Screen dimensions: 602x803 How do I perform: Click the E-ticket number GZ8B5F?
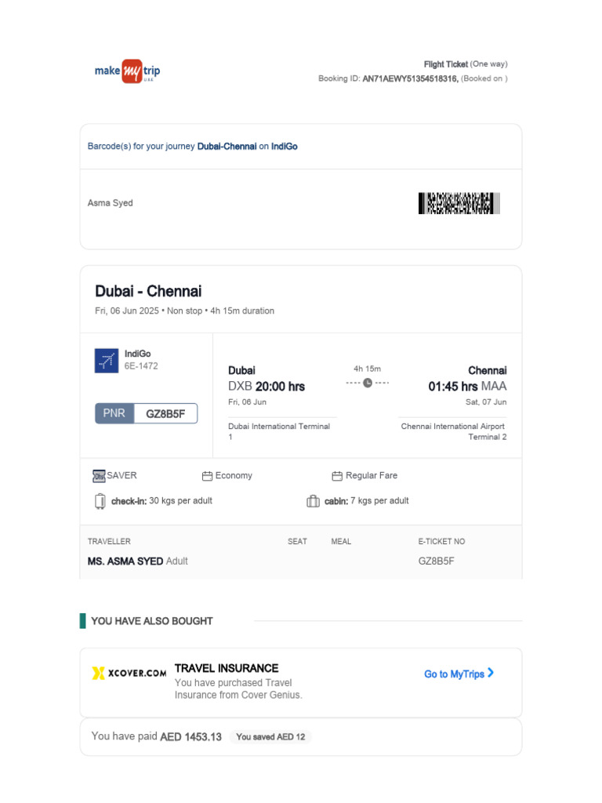click(x=436, y=561)
